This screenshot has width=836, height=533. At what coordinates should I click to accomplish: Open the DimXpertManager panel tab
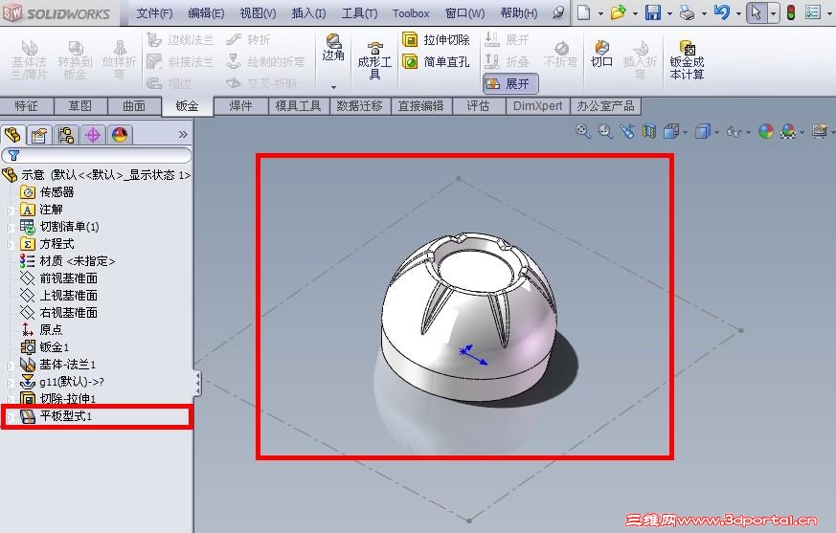93,135
